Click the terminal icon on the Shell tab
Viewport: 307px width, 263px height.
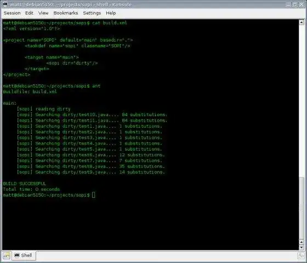click(17, 255)
